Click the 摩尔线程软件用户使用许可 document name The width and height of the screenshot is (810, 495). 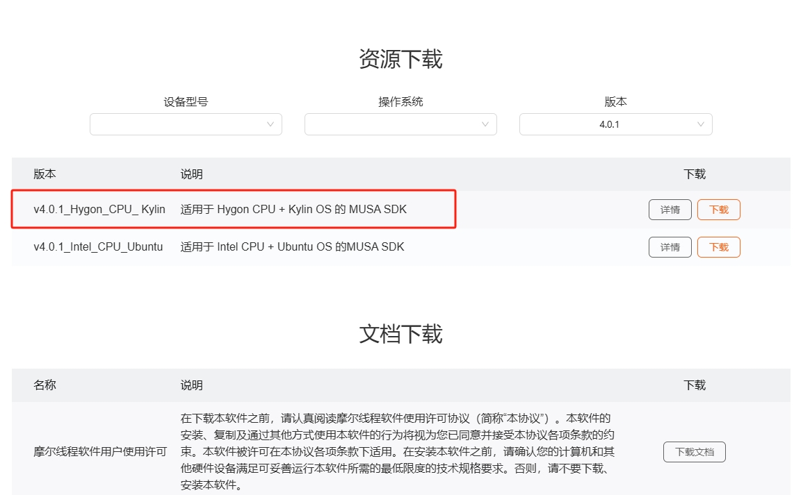point(100,452)
